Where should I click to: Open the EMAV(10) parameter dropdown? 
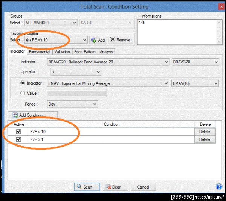click(x=195, y=83)
